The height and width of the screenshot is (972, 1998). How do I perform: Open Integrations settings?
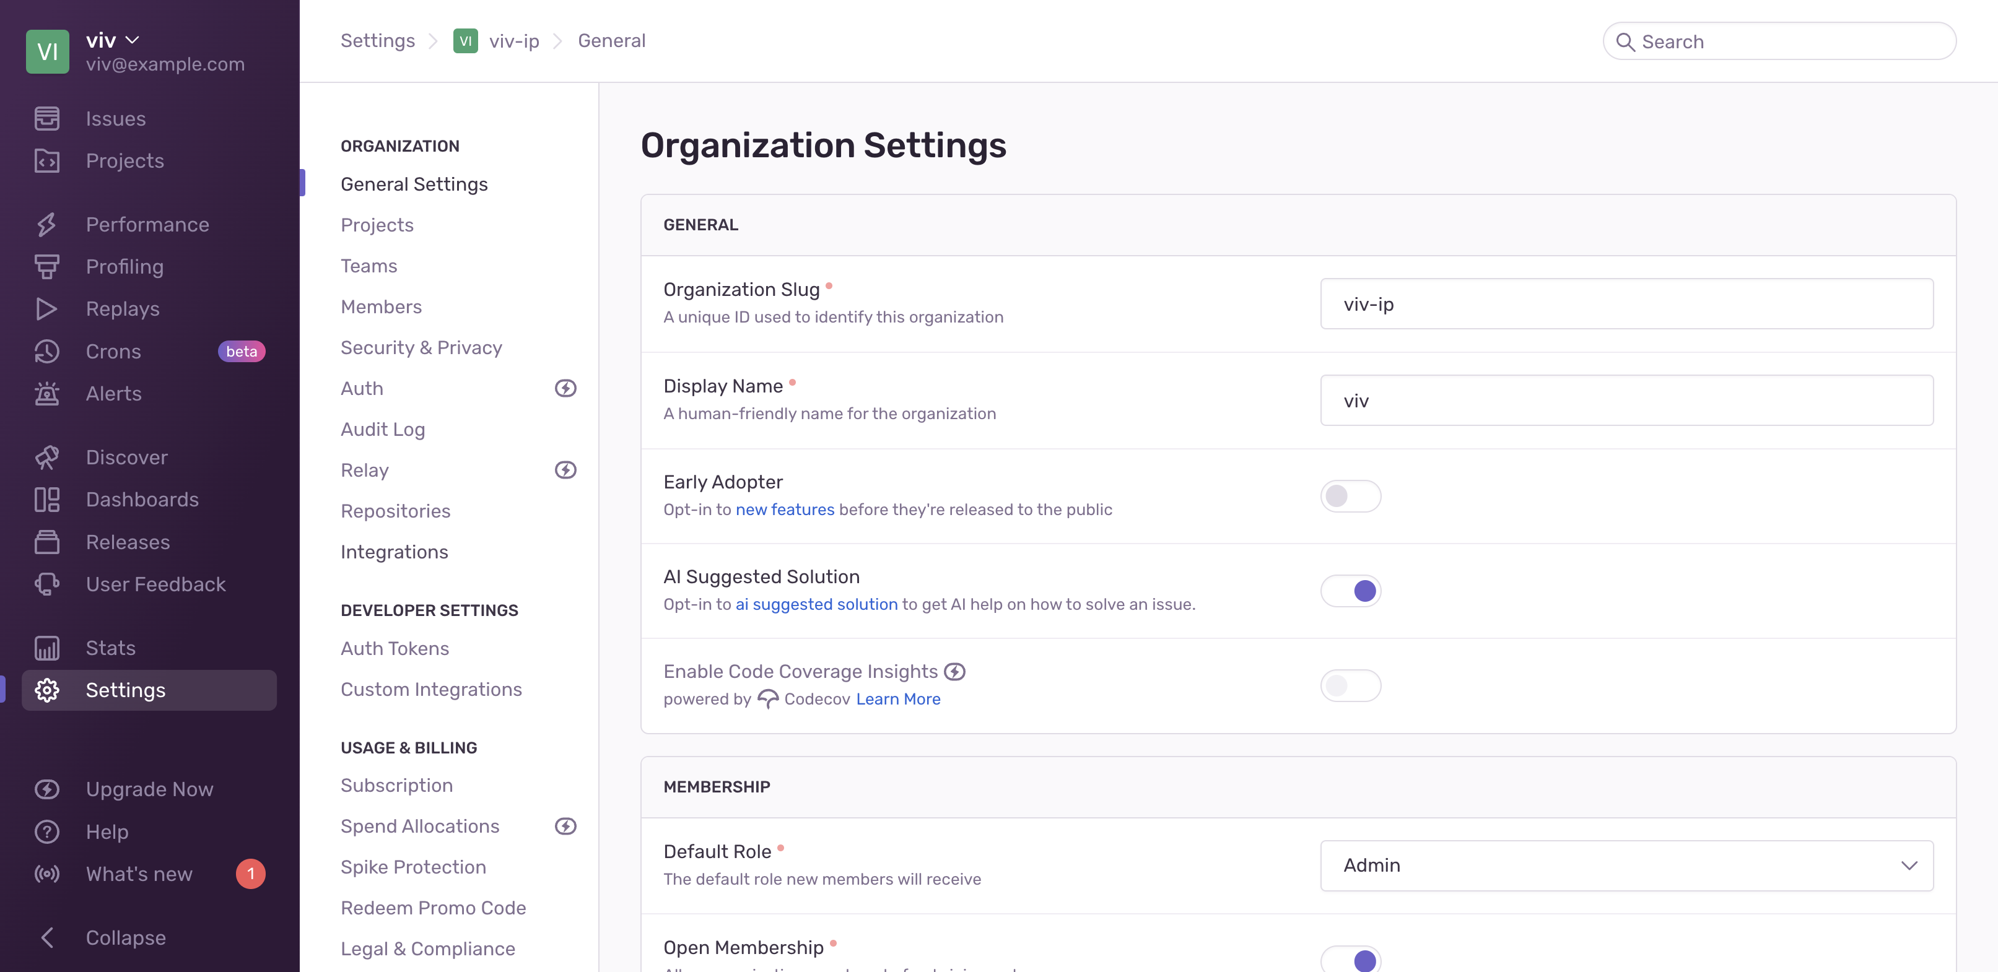click(394, 552)
